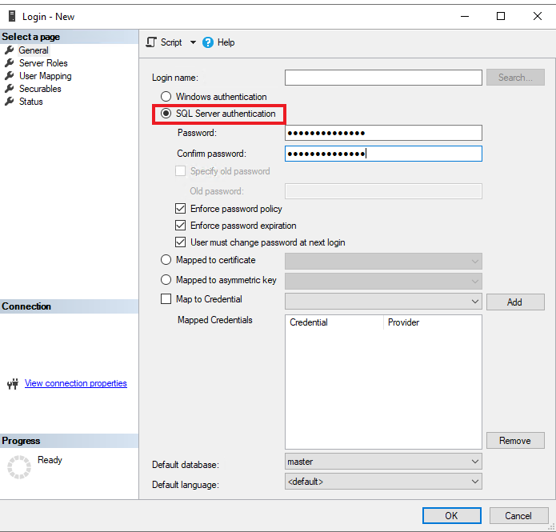
Task: Click the wrench icon beside Server Roles
Action: pyautogui.click(x=10, y=62)
